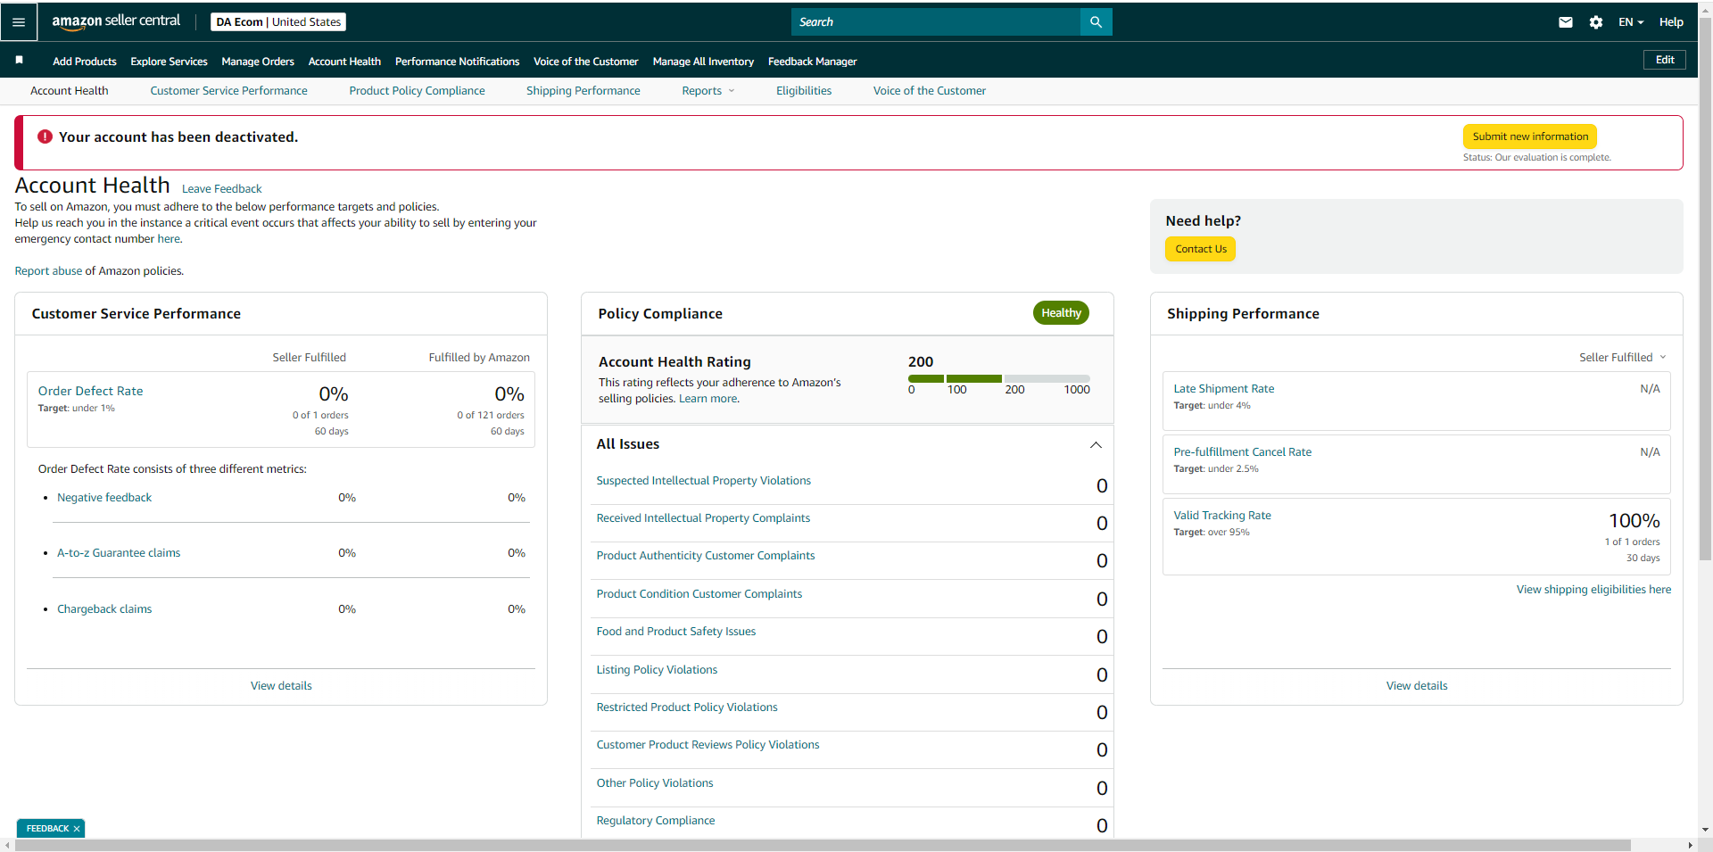Click the FEEDBACK tab label

pos(47,829)
